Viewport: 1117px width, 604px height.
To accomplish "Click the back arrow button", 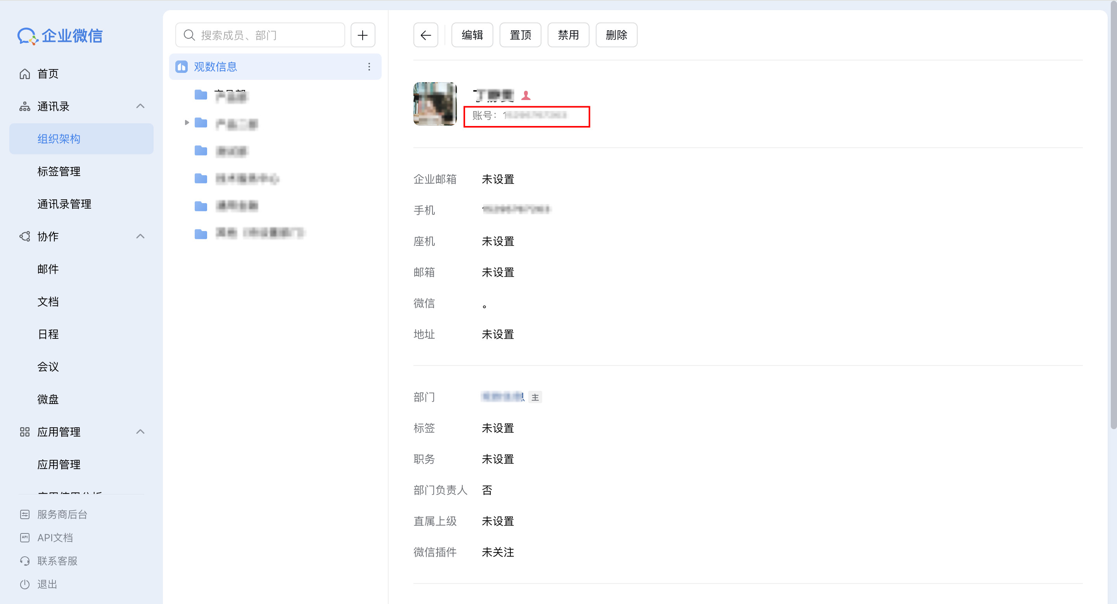I will (425, 35).
